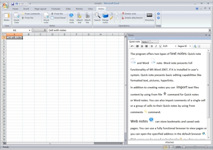Toggle italic in the note editor
213x150 pixels.
tap(156, 46)
